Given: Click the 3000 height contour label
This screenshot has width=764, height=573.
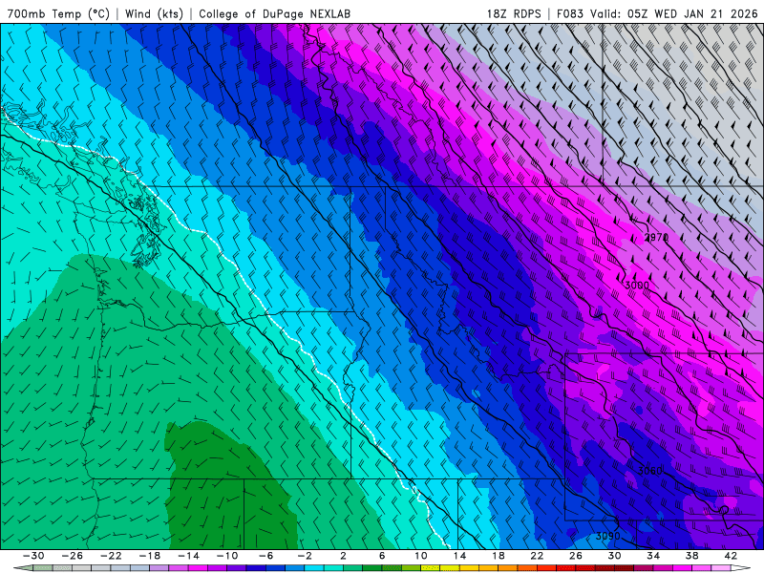Looking at the screenshot, I should tap(637, 285).
